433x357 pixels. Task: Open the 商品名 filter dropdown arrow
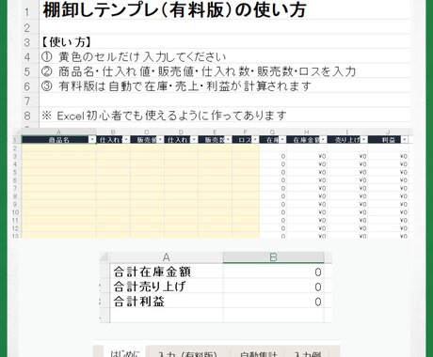92,140
